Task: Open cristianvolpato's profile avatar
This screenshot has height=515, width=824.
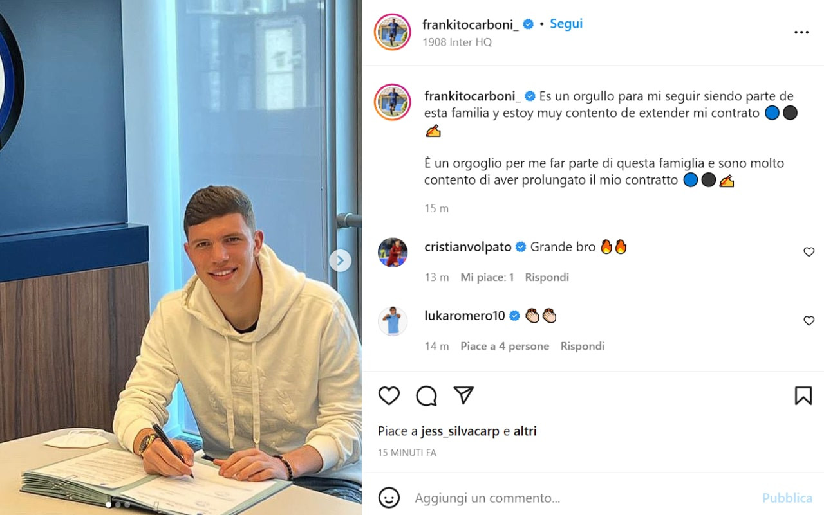Action: (x=393, y=252)
